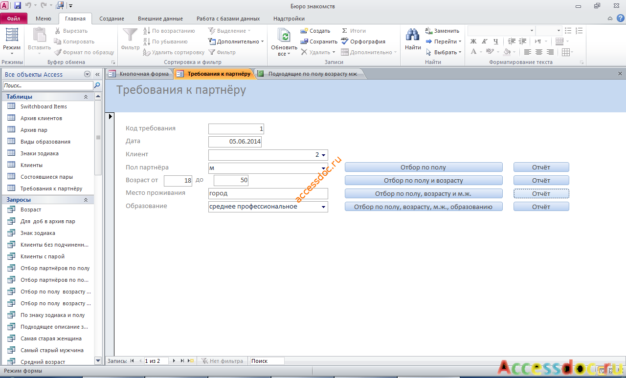Go to first record navigation arrow
The height and width of the screenshot is (378, 626).
132,361
